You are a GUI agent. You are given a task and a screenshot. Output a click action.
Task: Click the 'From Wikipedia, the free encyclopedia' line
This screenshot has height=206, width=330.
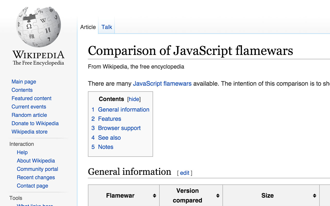click(136, 67)
